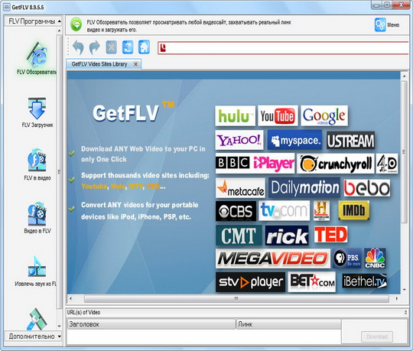The height and width of the screenshot is (351, 413).
Task: Click the URL address input field
Action: pyautogui.click(x=283, y=48)
